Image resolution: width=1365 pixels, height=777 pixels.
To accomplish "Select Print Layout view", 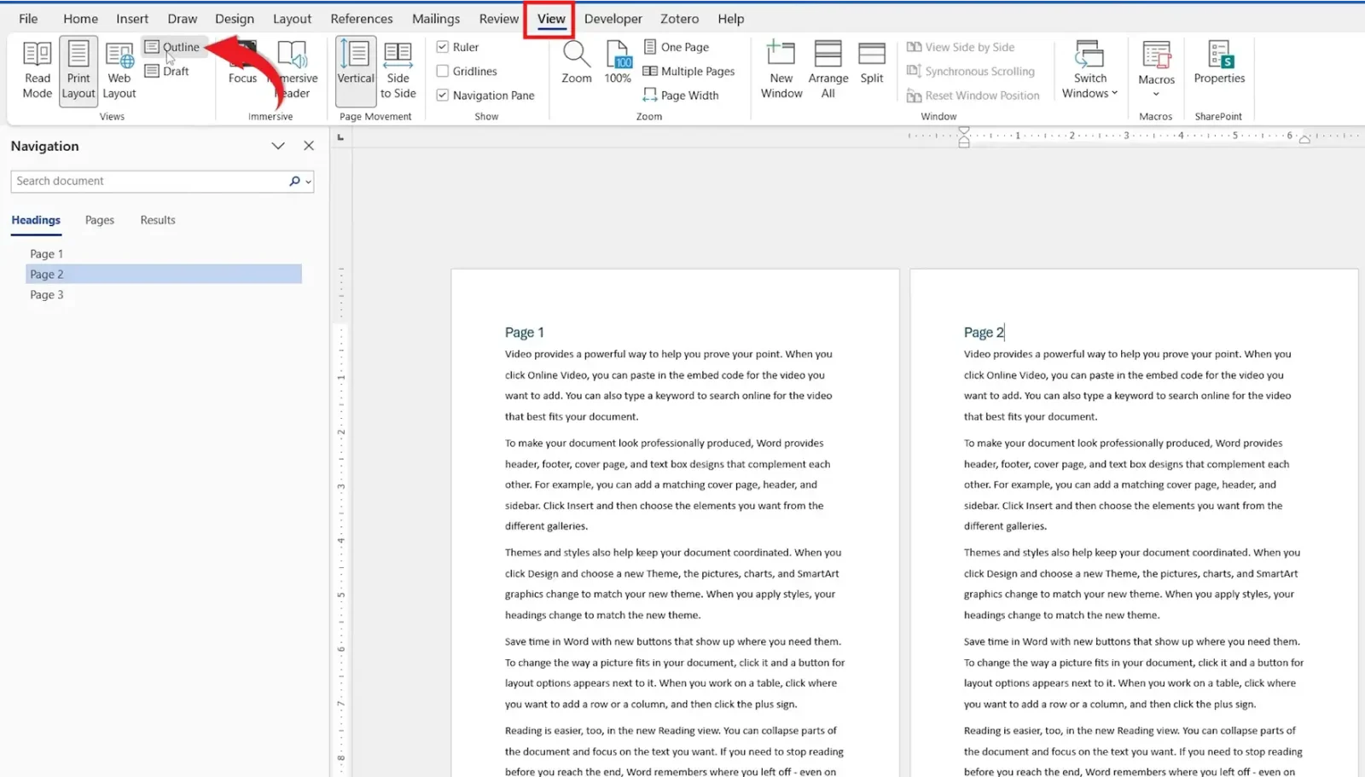I will tap(78, 70).
